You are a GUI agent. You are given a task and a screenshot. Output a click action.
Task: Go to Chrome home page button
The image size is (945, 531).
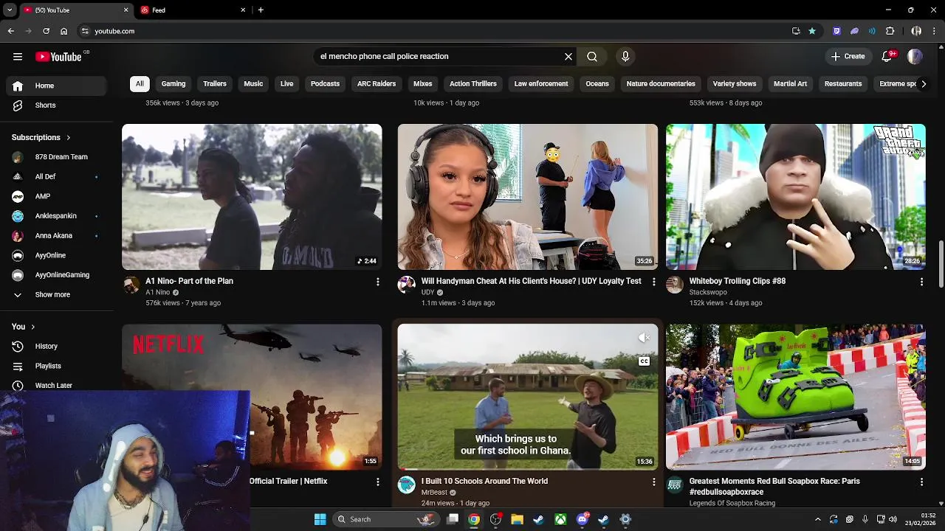(x=63, y=31)
